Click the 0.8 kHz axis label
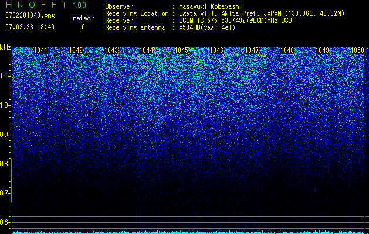Screen dimensions: 369x234 tap(4, 164)
